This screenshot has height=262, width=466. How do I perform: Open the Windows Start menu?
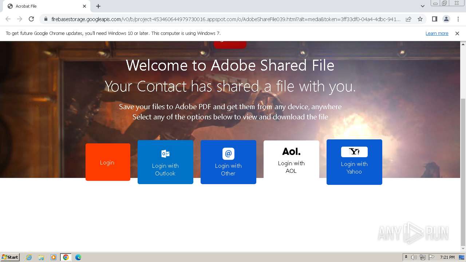coord(10,257)
